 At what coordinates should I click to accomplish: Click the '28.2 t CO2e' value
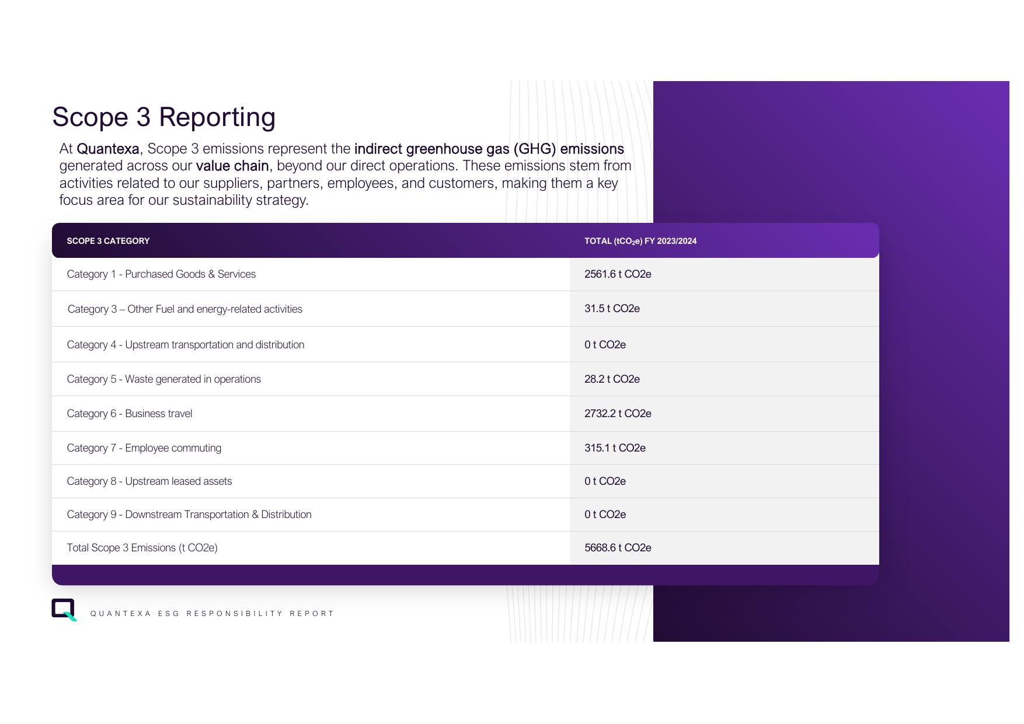pos(612,379)
